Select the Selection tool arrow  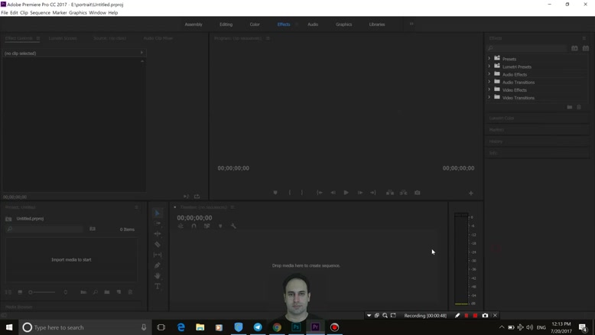[x=158, y=213]
